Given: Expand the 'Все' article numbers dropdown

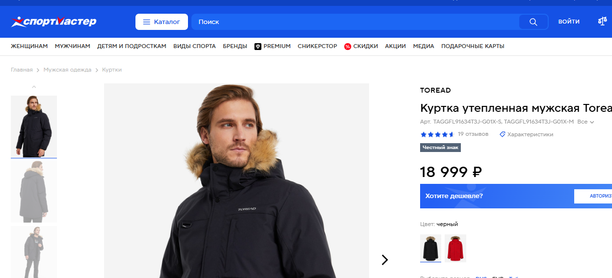Looking at the screenshot, I should [585, 122].
